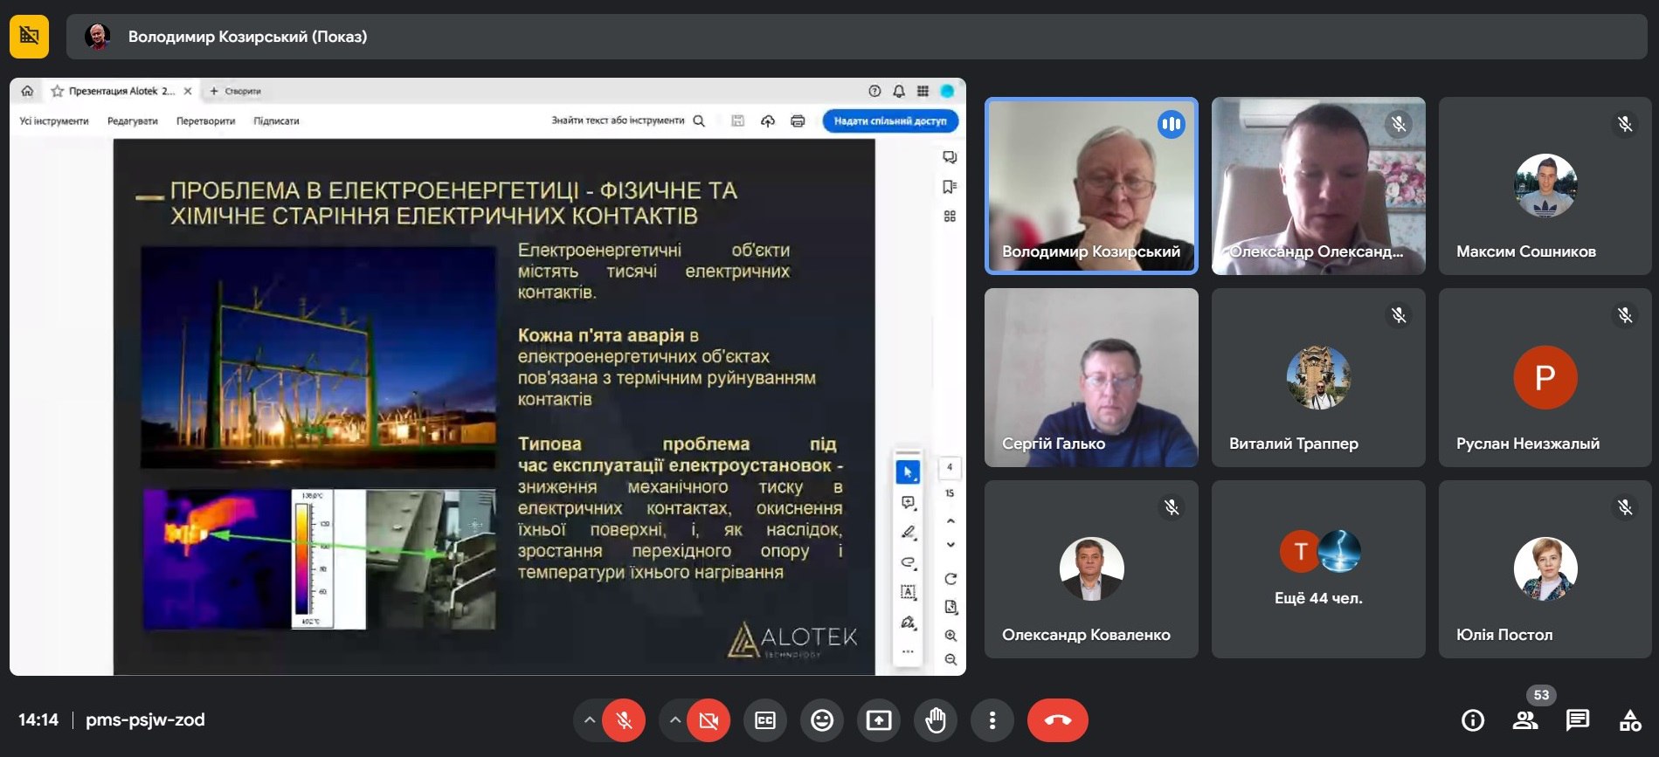Expand audio settings chevron beside microphone
The height and width of the screenshot is (757, 1659).
click(590, 720)
